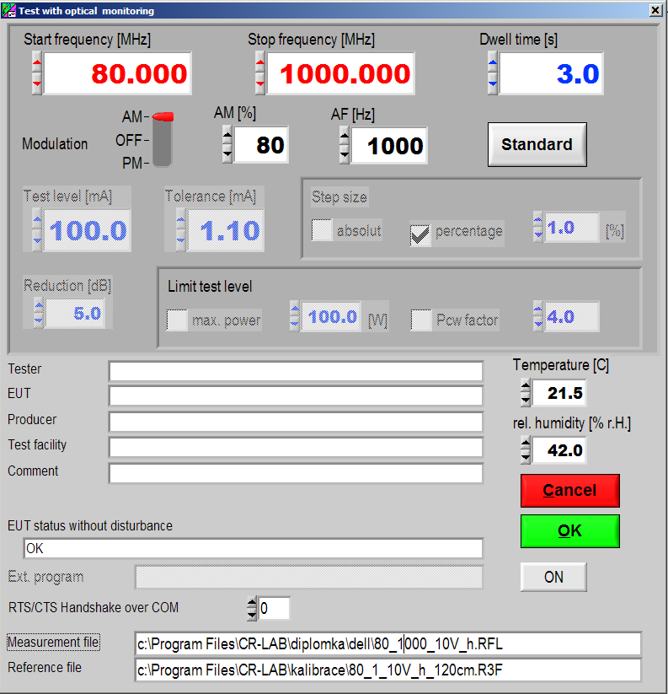Click the Ext. program field
Image resolution: width=668 pixels, height=694 pixels.
(309, 577)
